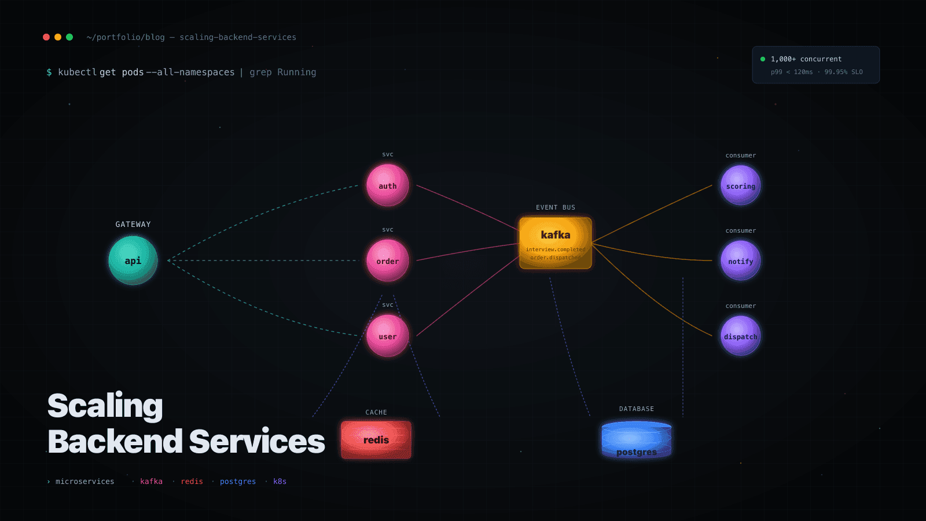Image resolution: width=926 pixels, height=521 pixels.
Task: Click the $ prompt symbol
Action: click(49, 72)
